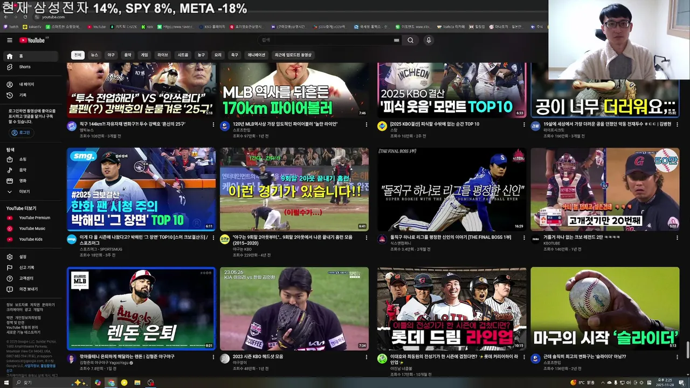Play the 170km 파이어볼러 thumbnail

pyautogui.click(x=294, y=90)
